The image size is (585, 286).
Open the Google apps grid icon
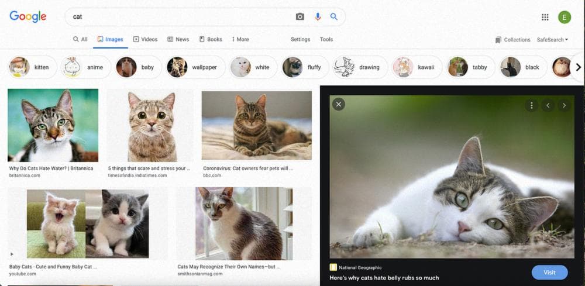(x=545, y=17)
